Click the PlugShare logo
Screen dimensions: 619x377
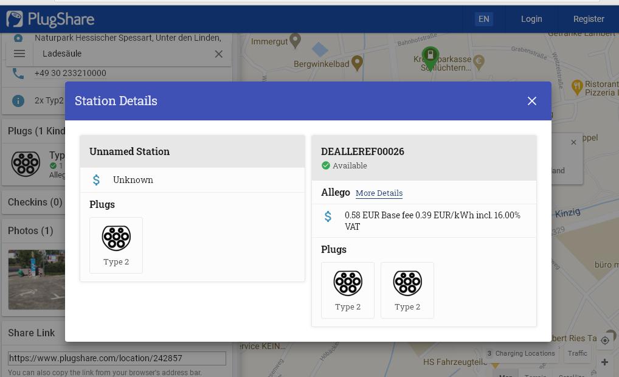point(50,19)
